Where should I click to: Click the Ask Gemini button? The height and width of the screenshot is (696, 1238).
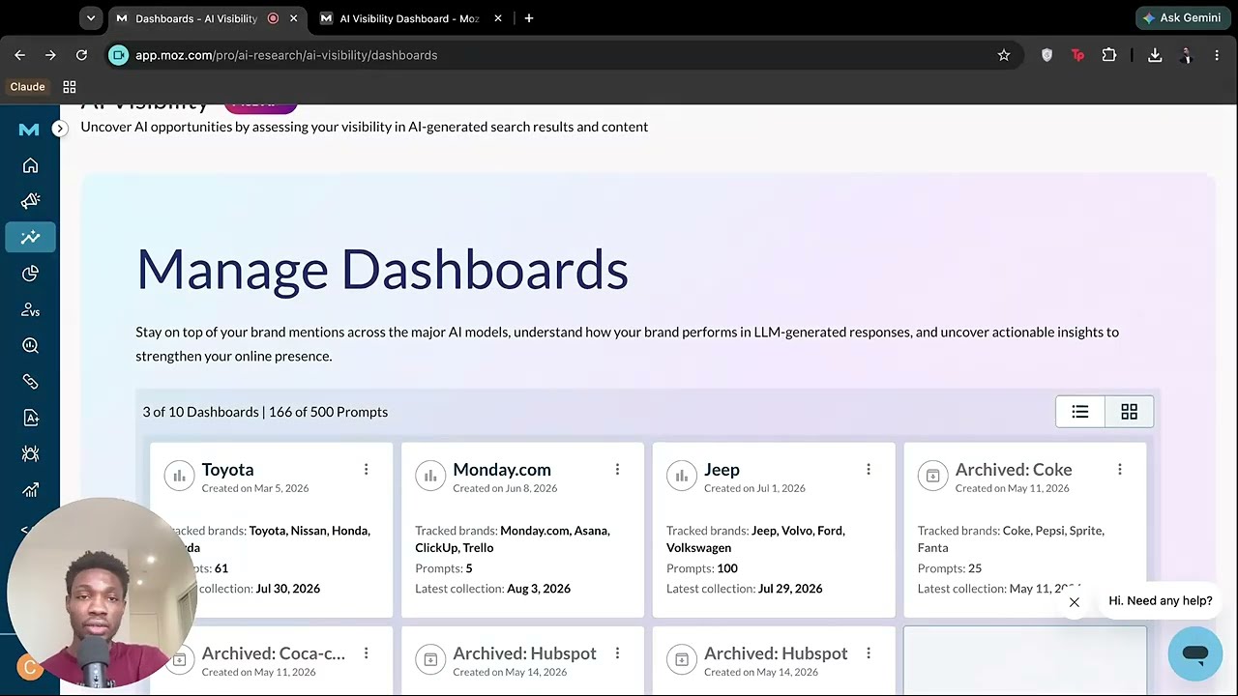tap(1182, 18)
